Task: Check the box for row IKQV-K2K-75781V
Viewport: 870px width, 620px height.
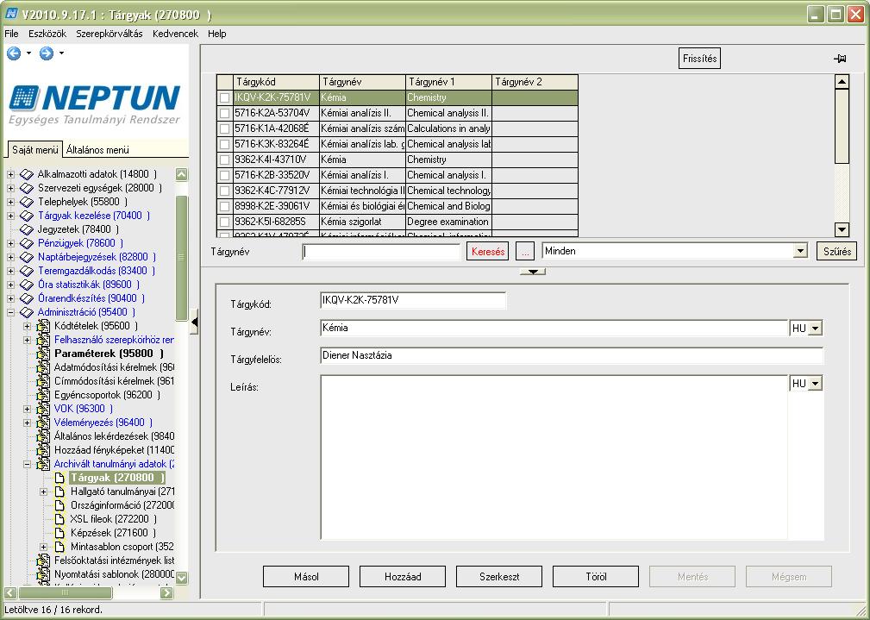Action: point(224,97)
